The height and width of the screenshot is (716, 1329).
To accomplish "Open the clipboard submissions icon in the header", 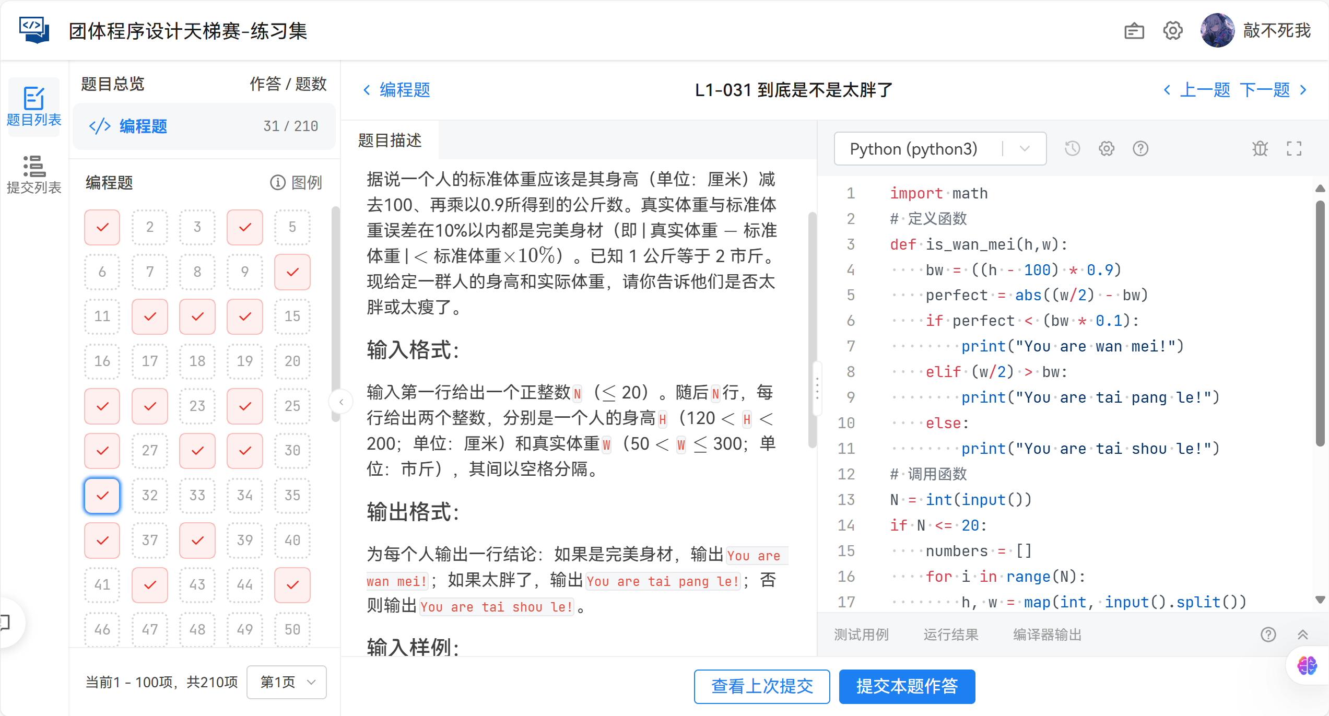I will (1134, 30).
